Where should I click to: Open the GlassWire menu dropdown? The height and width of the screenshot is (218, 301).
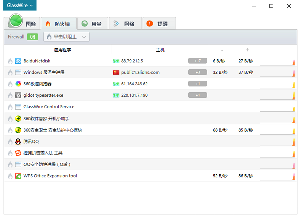coord(21,5)
